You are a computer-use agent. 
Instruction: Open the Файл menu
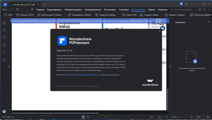(x=5, y=10)
